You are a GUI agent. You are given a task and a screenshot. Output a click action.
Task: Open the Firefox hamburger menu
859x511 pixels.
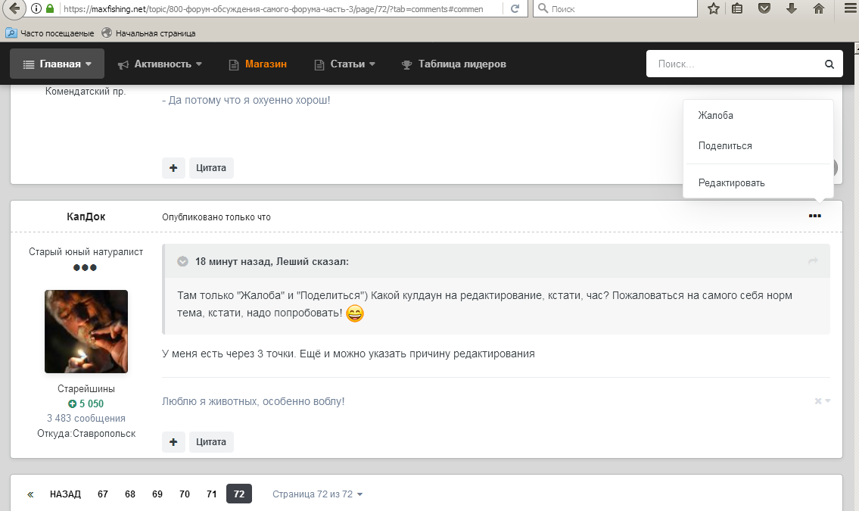tap(848, 9)
